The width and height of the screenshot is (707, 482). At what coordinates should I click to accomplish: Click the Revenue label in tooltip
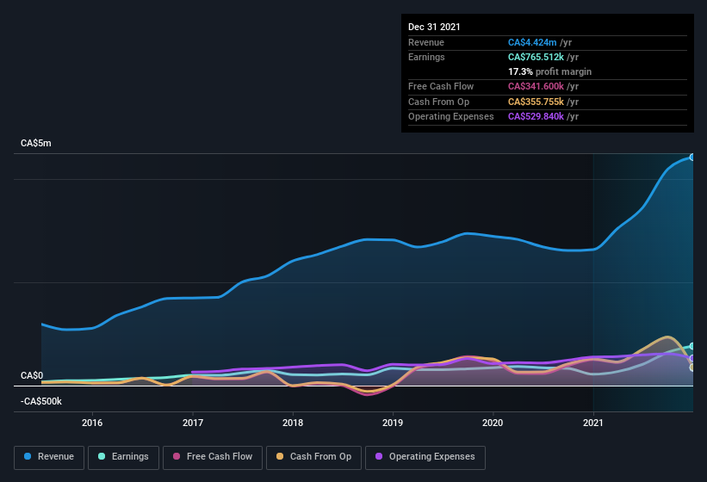point(426,42)
